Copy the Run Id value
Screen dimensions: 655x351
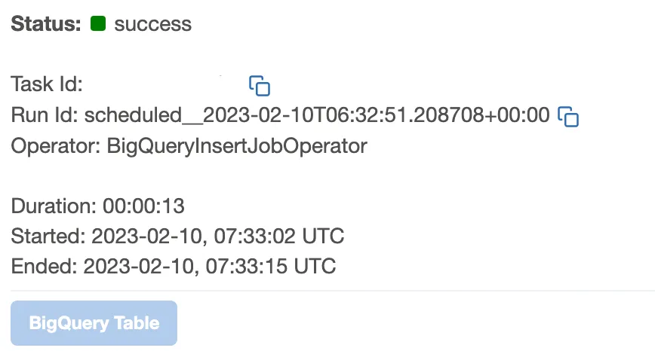[x=567, y=116]
